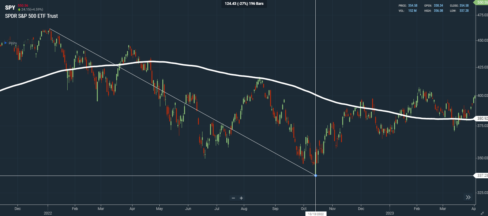
Task: Zoom out with the minus button
Action: coord(233,198)
